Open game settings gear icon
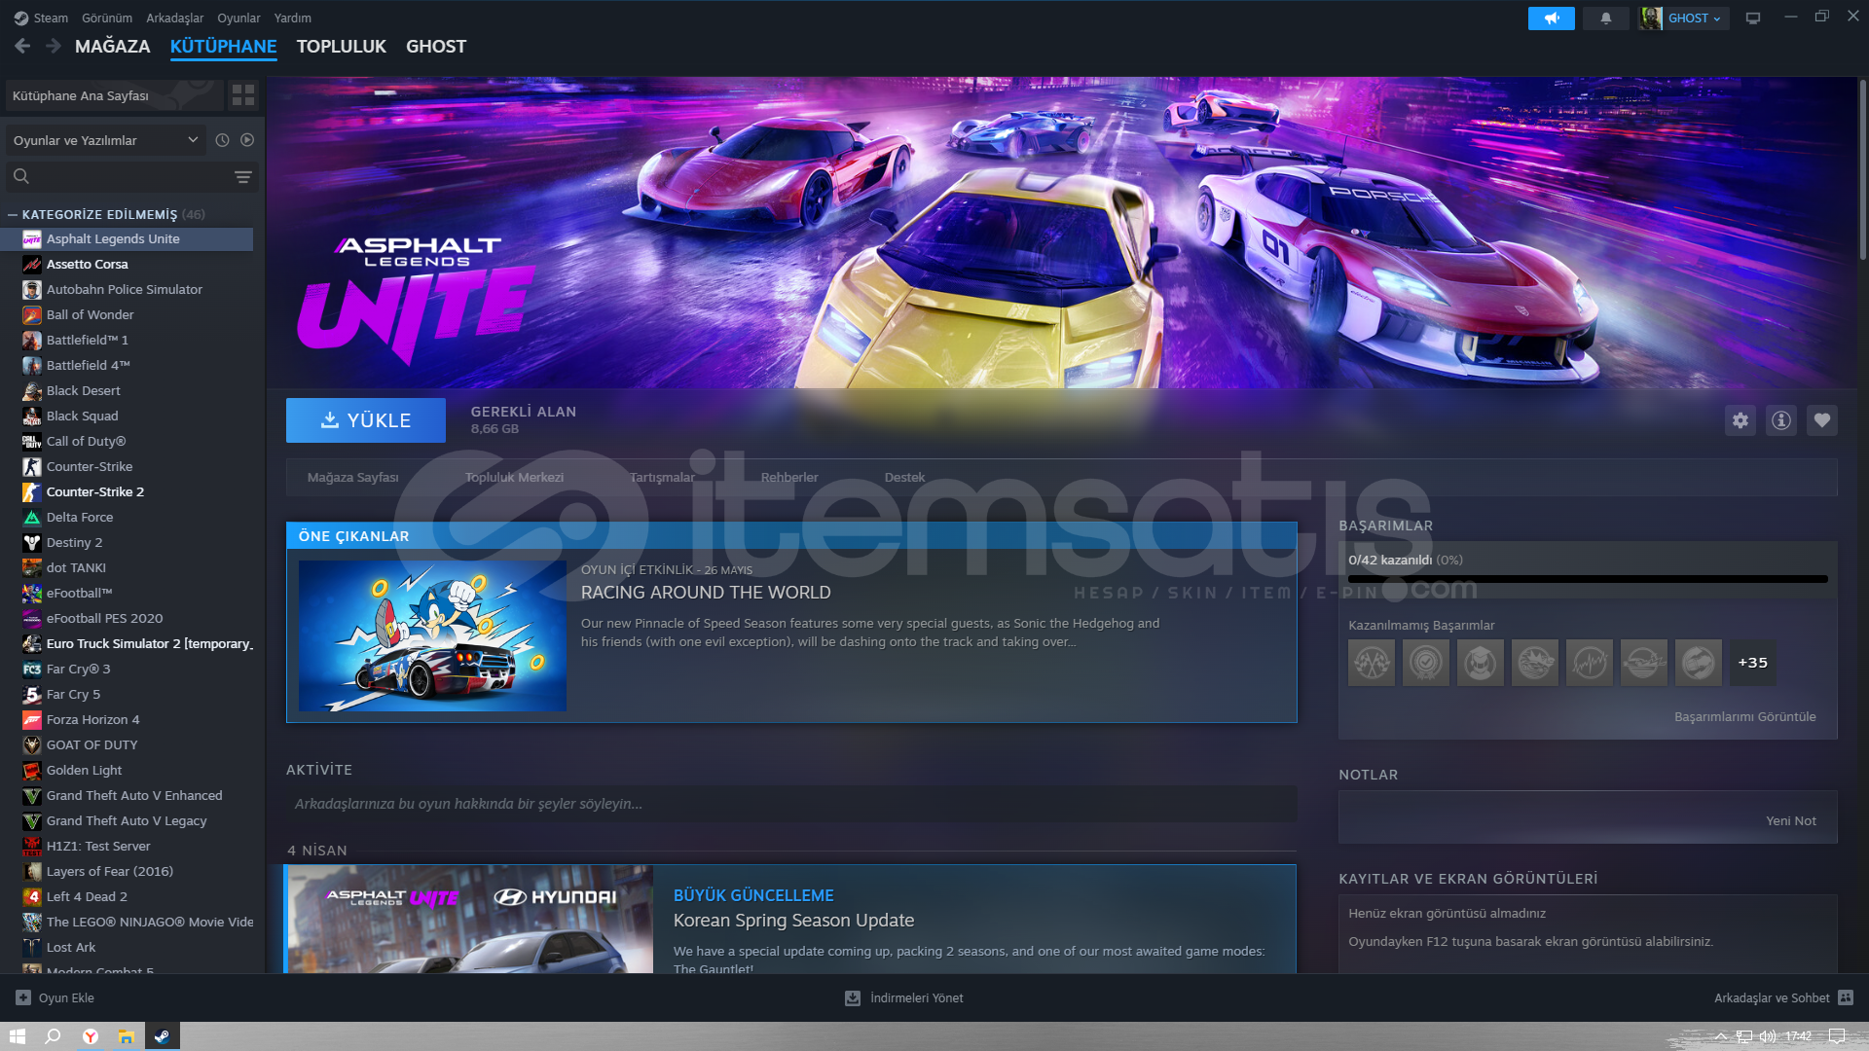The height and width of the screenshot is (1051, 1869). (x=1740, y=420)
